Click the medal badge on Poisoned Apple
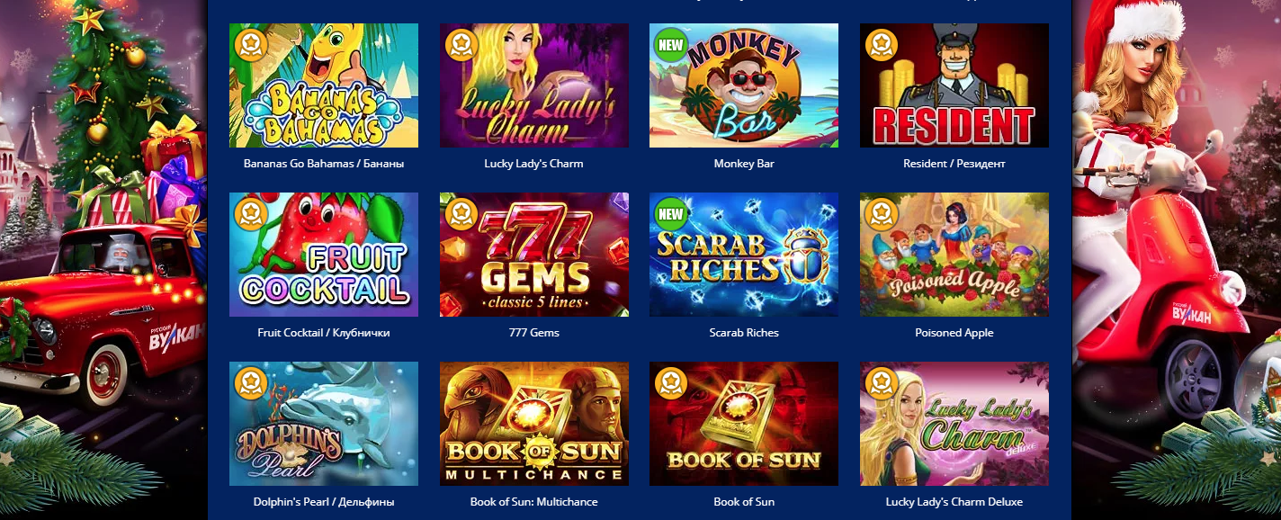The width and height of the screenshot is (1281, 520). click(x=882, y=213)
